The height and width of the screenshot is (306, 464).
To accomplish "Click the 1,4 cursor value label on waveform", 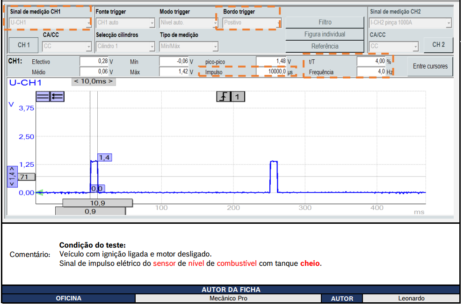I will (x=104, y=158).
